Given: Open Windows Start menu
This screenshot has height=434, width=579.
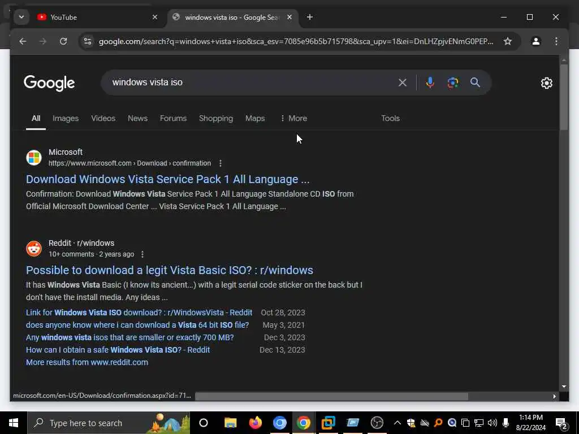Looking at the screenshot, I should pyautogui.click(x=14, y=423).
